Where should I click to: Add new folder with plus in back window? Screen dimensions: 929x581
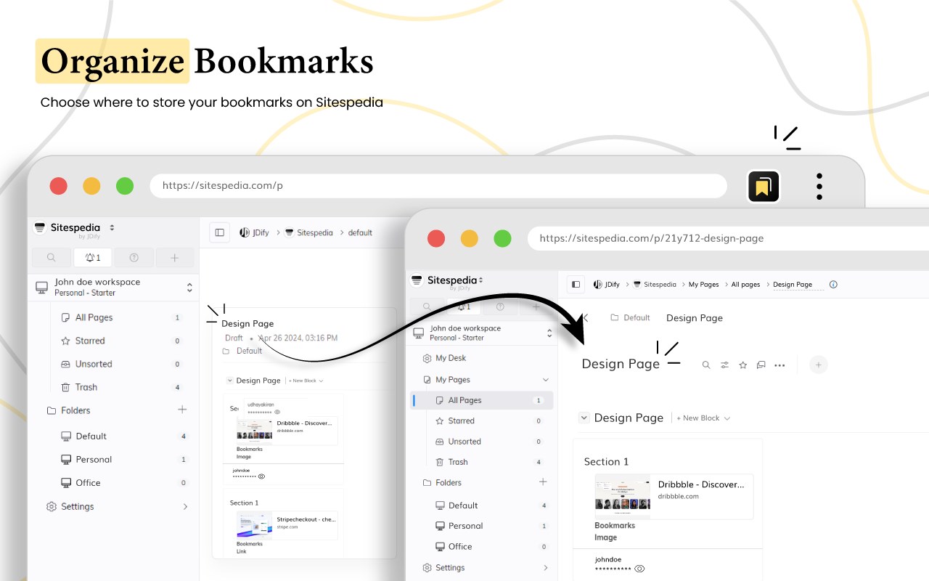point(182,410)
